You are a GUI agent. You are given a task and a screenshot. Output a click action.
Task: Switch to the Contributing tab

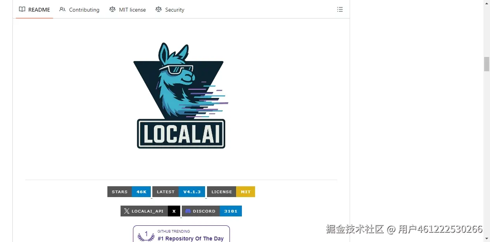pos(79,10)
